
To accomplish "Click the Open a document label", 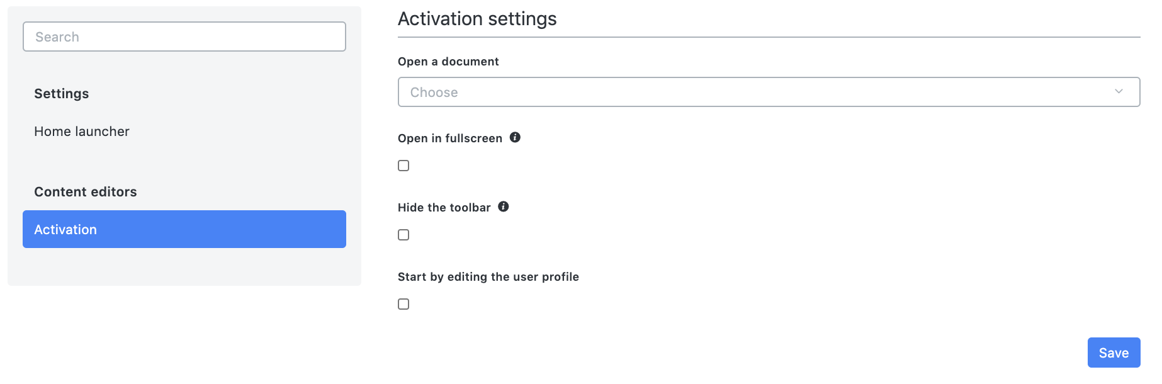I will pyautogui.click(x=448, y=61).
